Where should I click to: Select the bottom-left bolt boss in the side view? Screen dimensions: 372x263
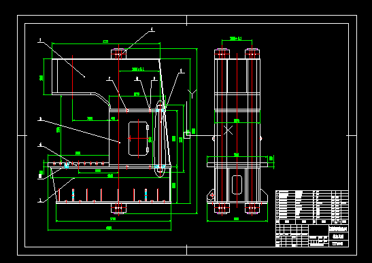(x=222, y=208)
